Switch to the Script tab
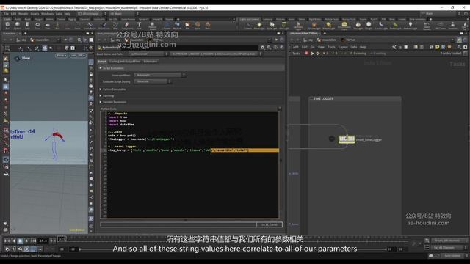This screenshot has width=470, height=264. (x=102, y=62)
